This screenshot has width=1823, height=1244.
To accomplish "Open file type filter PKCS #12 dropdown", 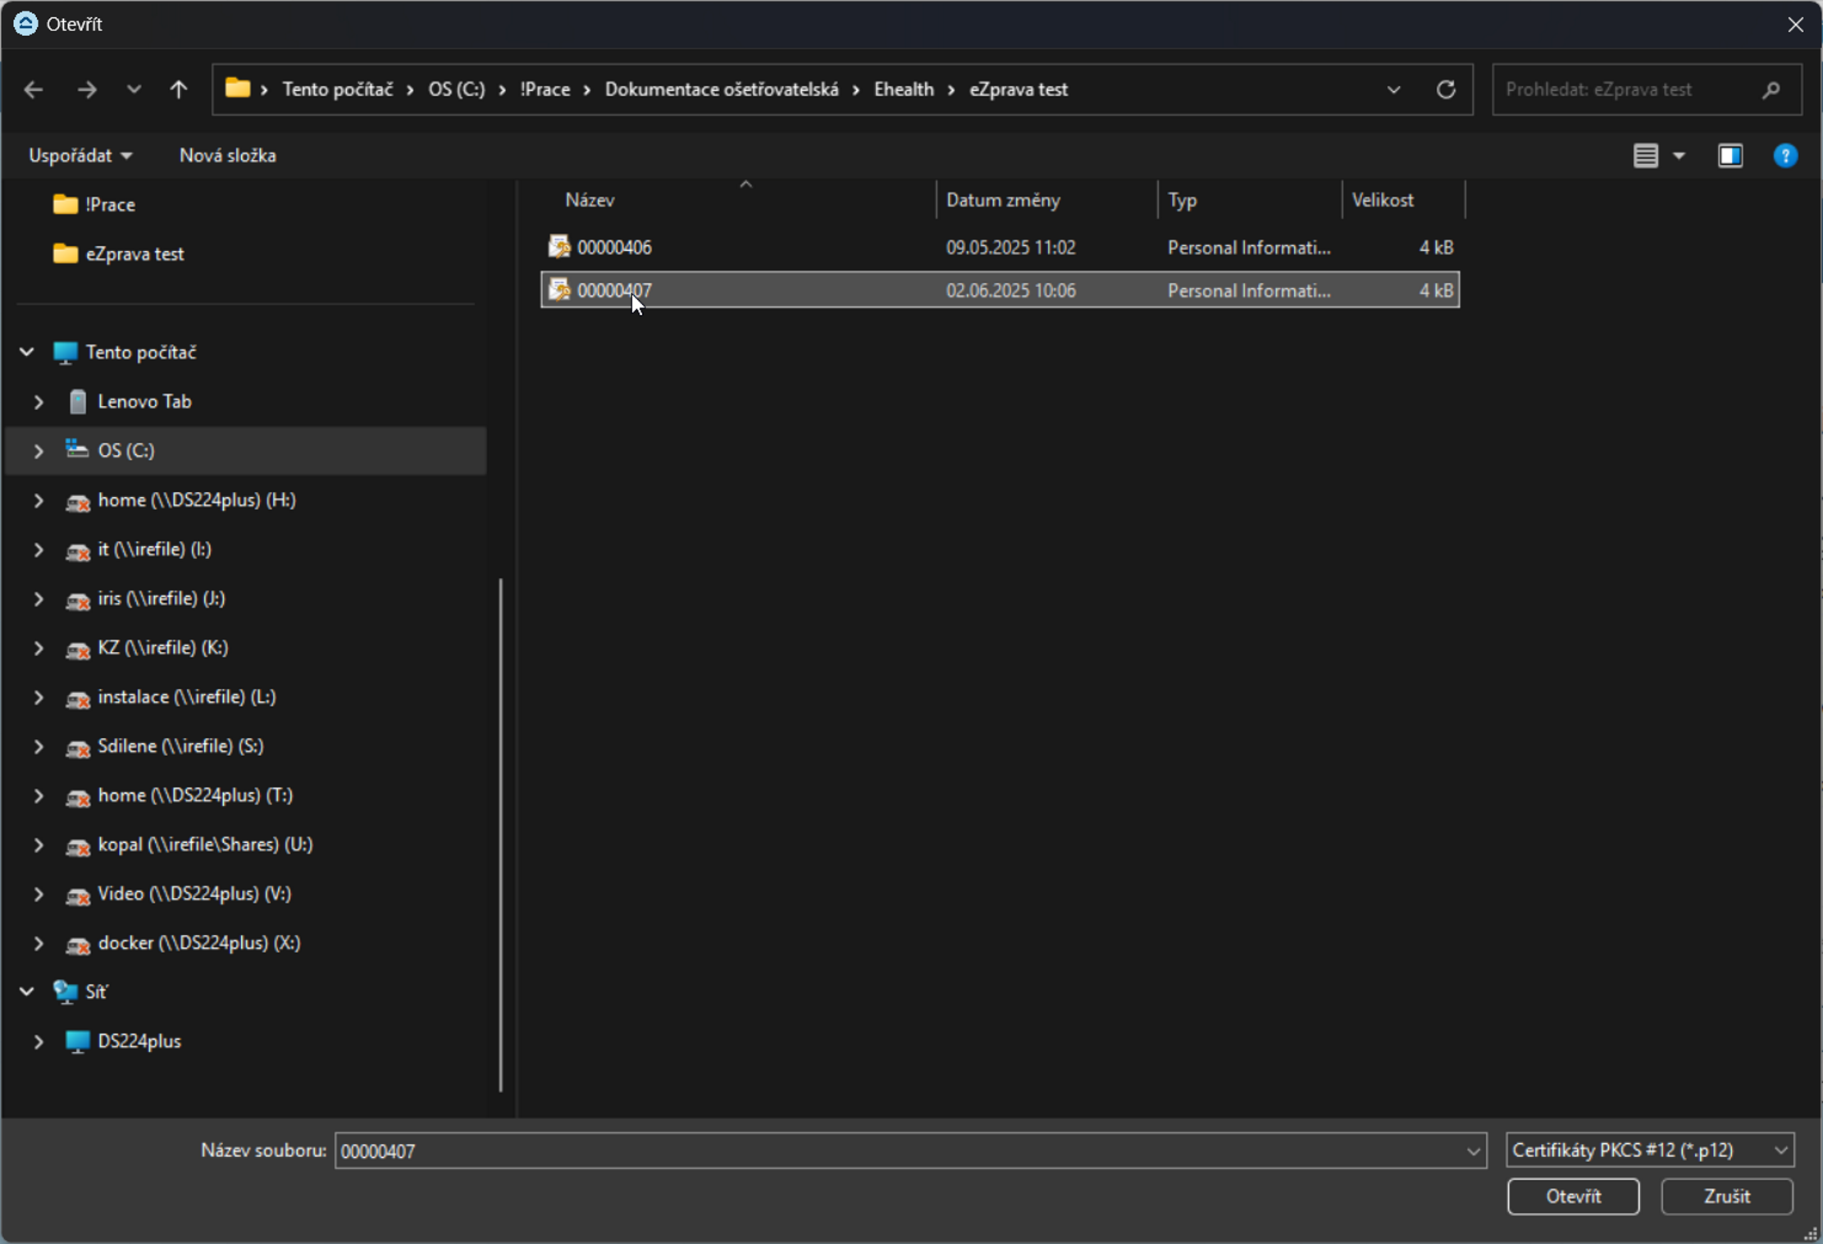I will coord(1649,1151).
